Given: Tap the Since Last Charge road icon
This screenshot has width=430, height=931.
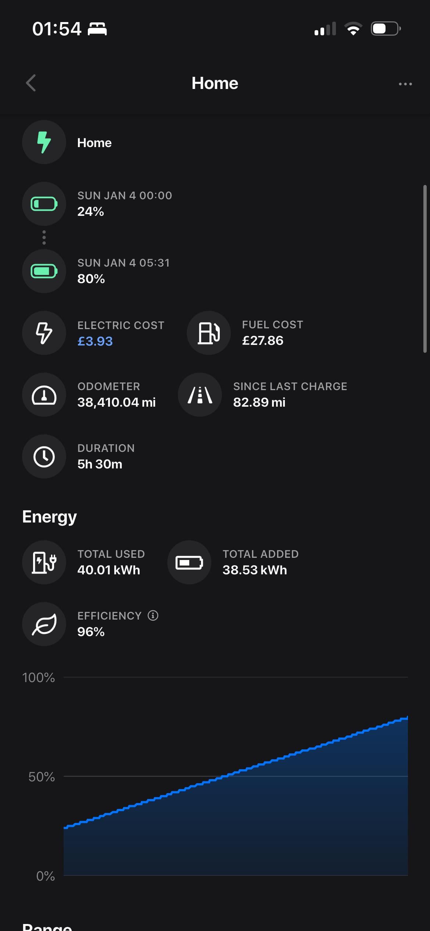Looking at the screenshot, I should (x=200, y=395).
